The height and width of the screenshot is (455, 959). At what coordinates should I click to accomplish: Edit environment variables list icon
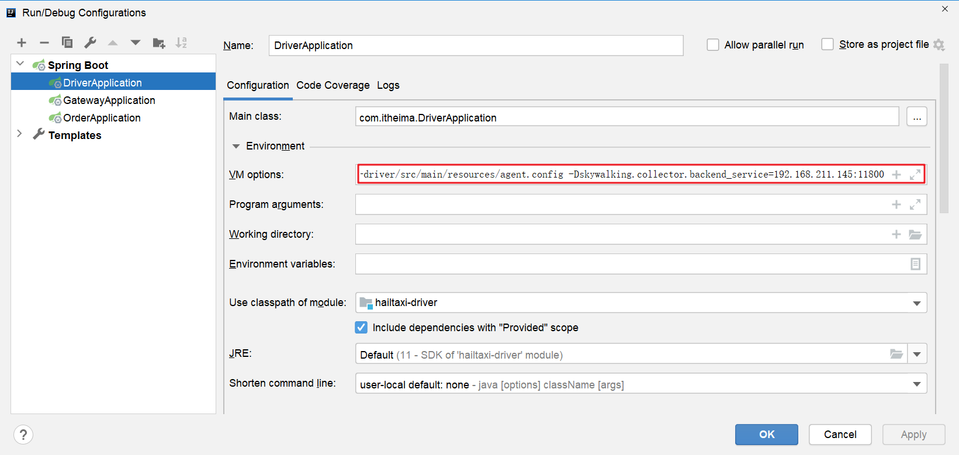click(x=915, y=264)
